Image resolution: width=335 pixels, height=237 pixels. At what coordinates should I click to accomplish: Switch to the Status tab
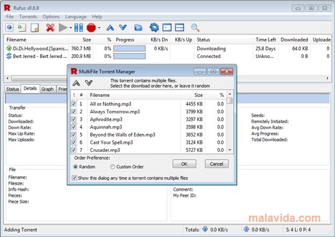coord(12,89)
